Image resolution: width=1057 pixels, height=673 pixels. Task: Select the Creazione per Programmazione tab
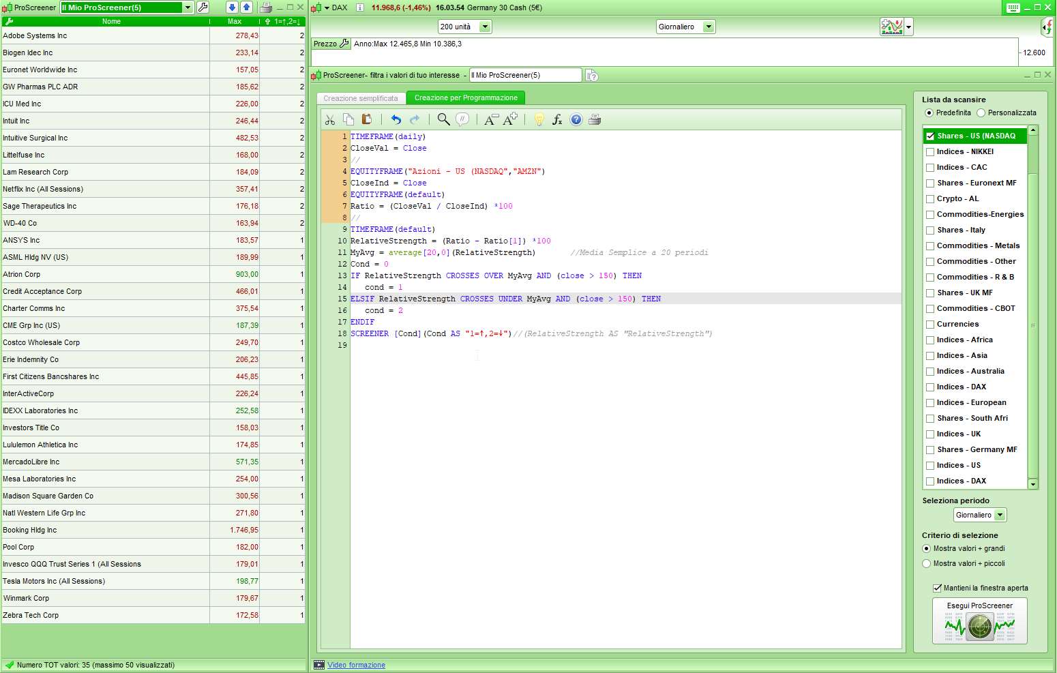(466, 98)
